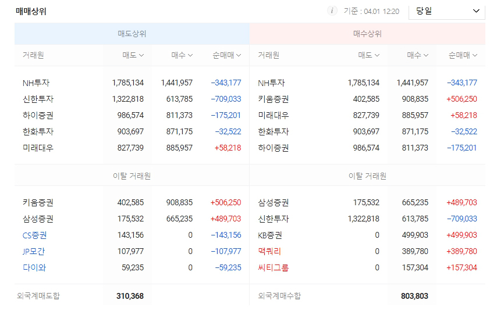
Task: Sort 매도상위 table by 순매매 column
Action: click(226, 55)
